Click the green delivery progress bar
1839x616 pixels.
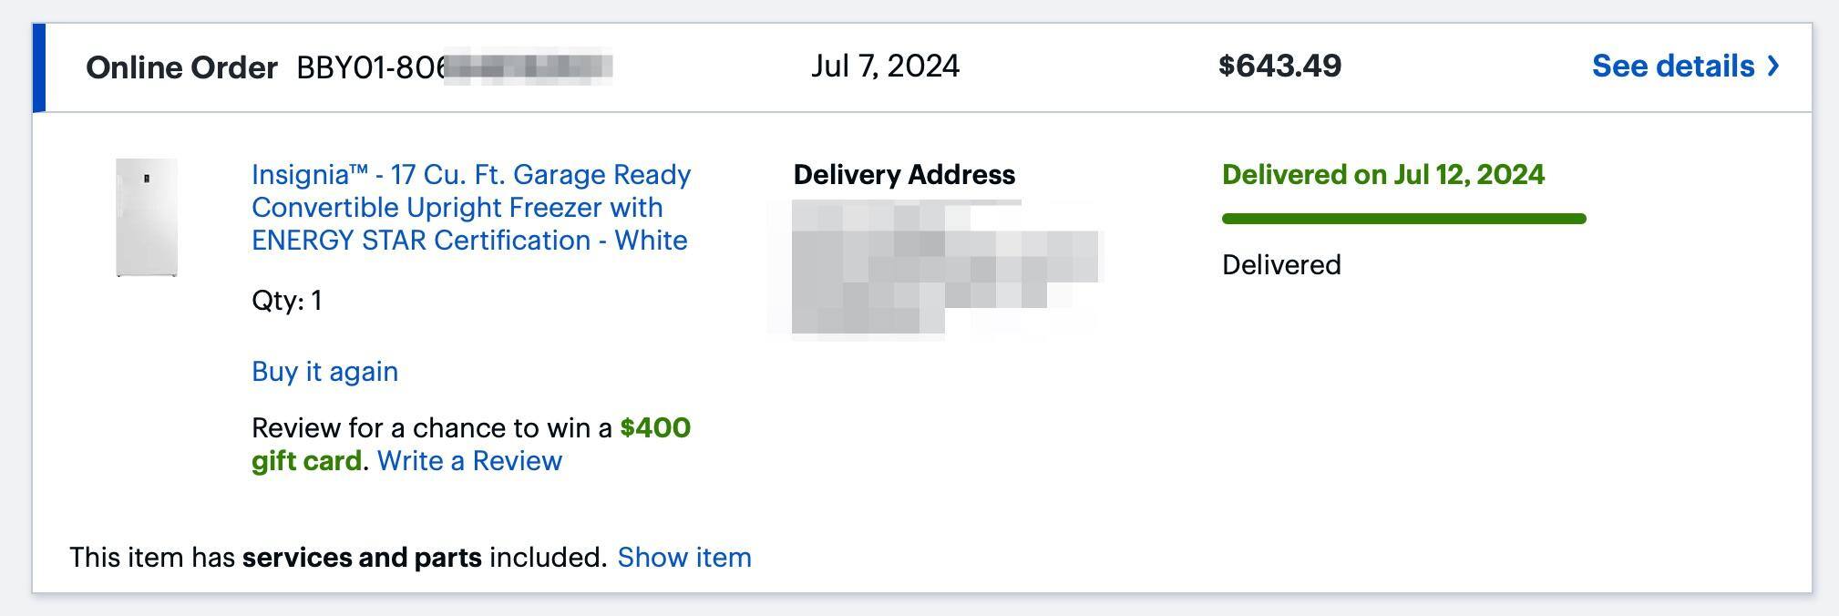tap(1403, 219)
